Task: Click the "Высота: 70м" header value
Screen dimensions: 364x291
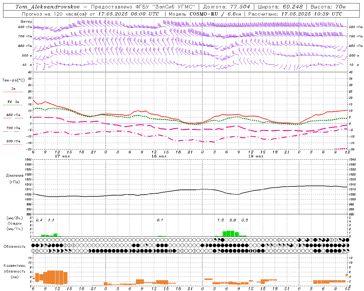Action: point(328,7)
